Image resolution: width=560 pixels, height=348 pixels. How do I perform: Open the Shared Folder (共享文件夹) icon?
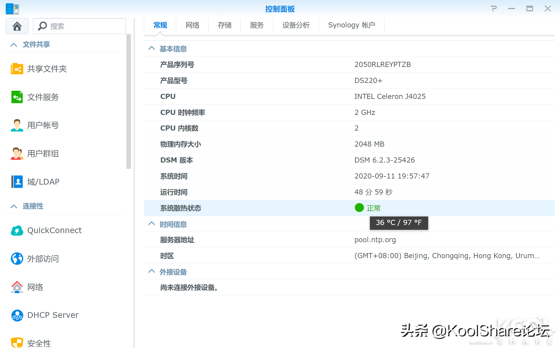[x=17, y=69]
